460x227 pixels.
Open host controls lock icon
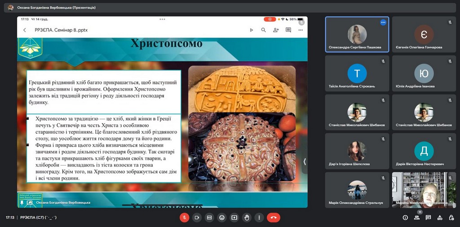click(x=451, y=218)
